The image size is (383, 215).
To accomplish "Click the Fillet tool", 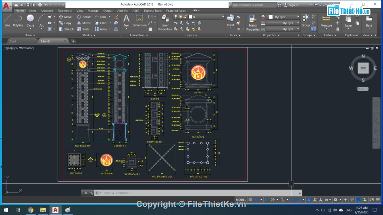I will tap(101, 23).
